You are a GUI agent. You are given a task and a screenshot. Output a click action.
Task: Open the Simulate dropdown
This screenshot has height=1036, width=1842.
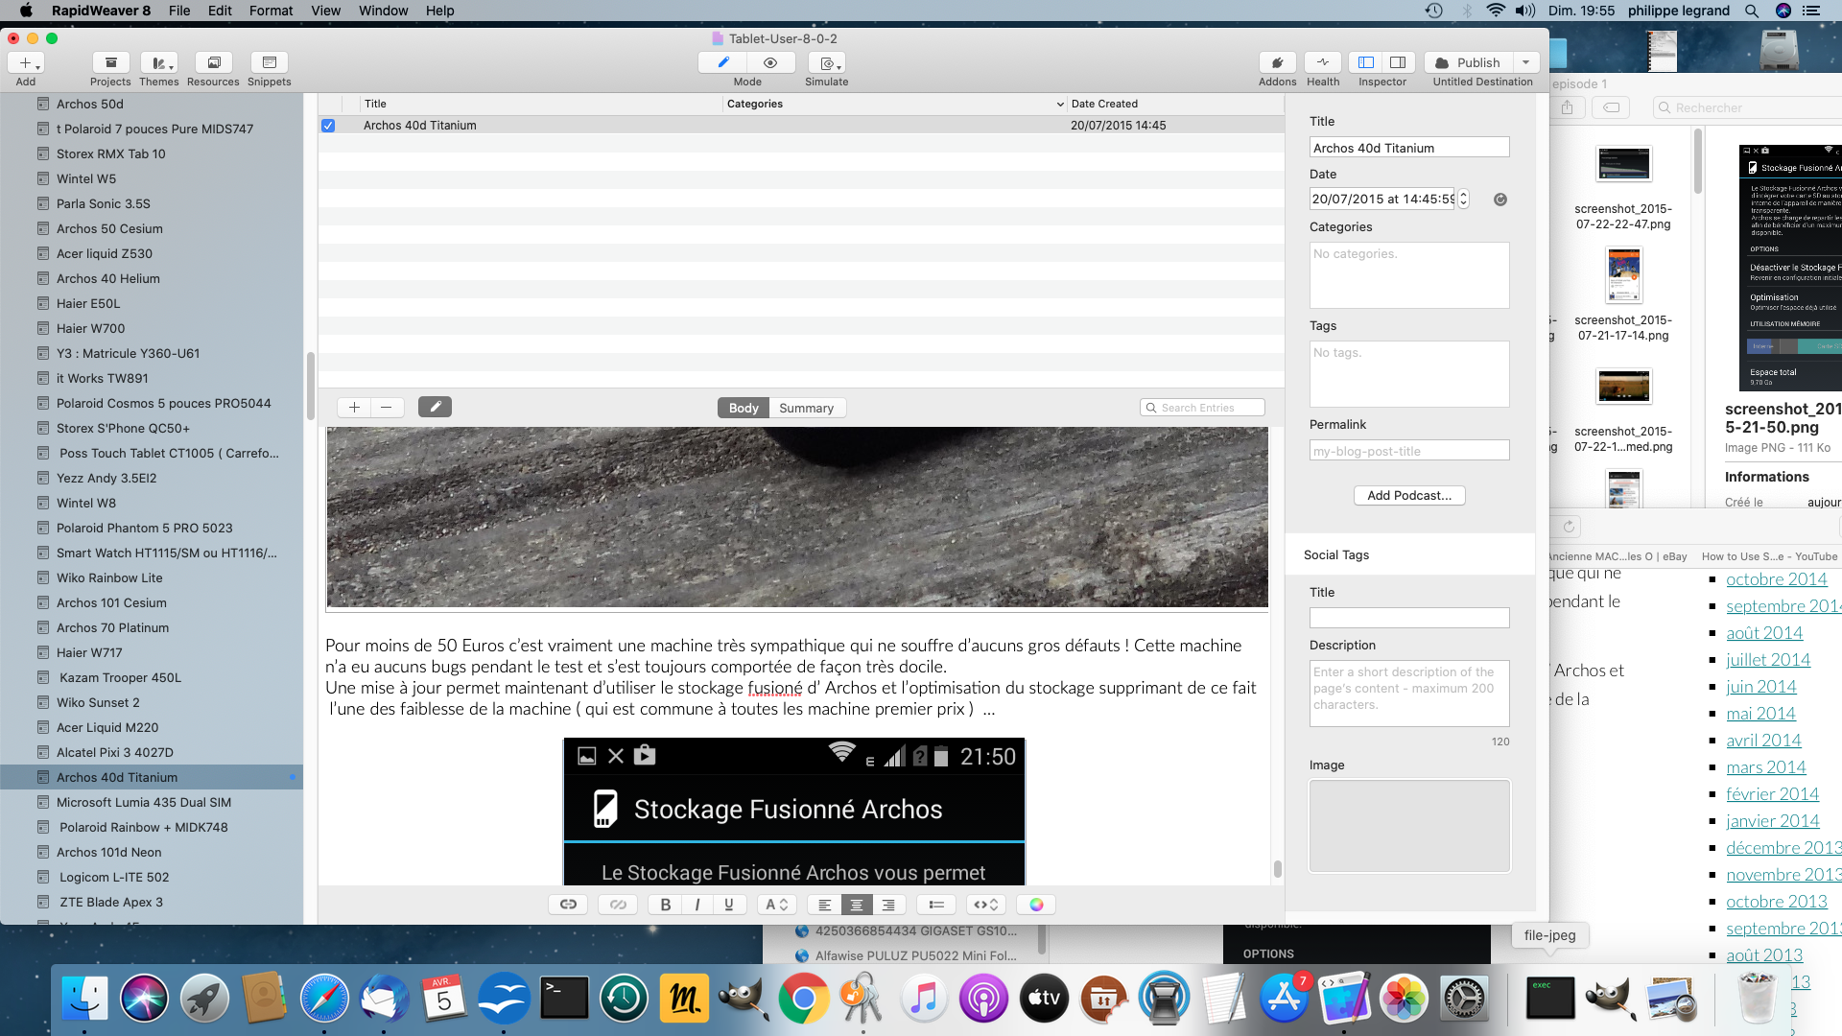(826, 62)
